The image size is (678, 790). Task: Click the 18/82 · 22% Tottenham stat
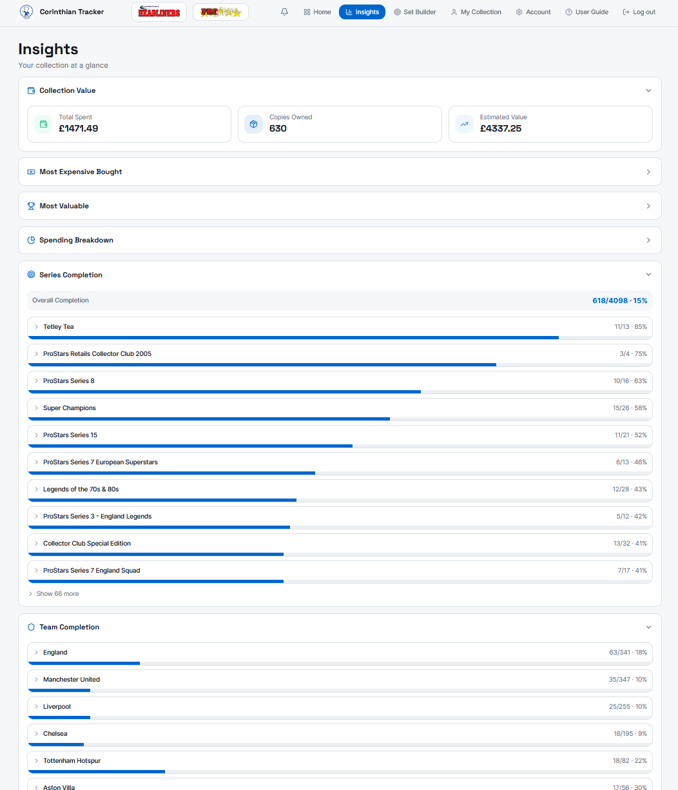(630, 761)
